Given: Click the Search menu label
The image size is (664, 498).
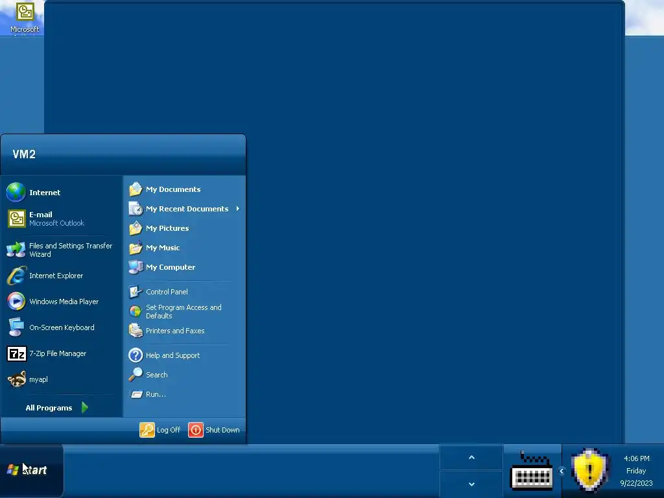Looking at the screenshot, I should click(x=157, y=375).
